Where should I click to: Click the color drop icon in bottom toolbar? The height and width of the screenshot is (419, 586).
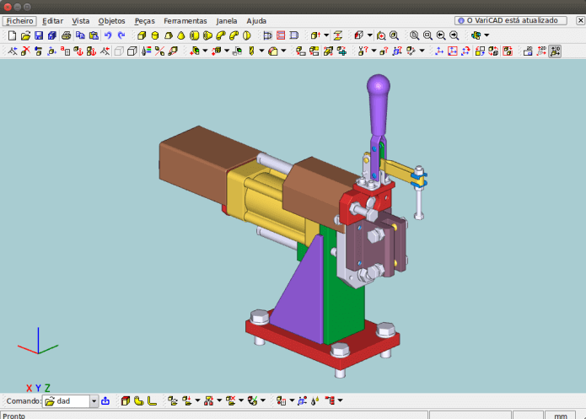315,401
